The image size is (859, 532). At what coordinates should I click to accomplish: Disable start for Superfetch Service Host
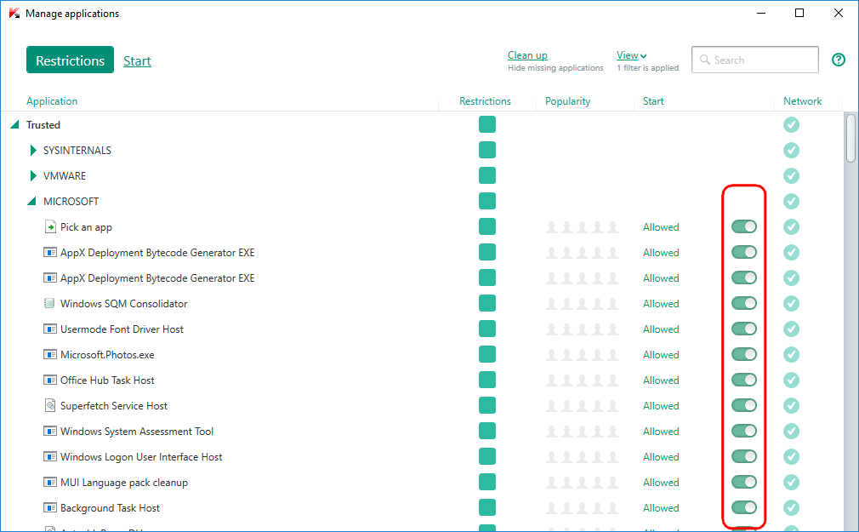744,405
